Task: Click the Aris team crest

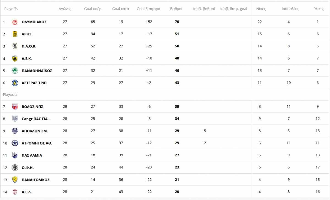Action: pyautogui.click(x=15, y=34)
